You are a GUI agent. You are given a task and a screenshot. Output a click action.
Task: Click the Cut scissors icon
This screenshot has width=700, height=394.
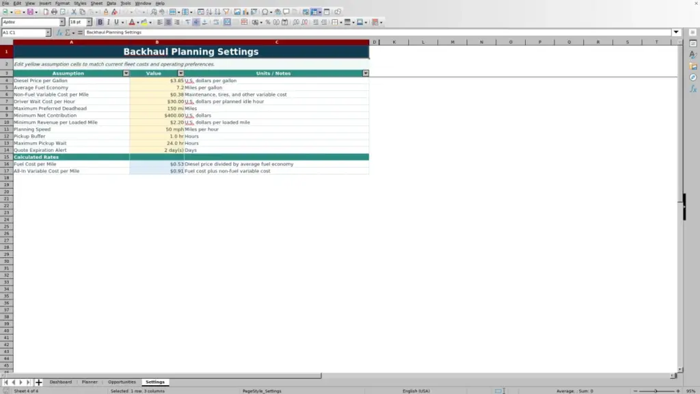pos(74,12)
